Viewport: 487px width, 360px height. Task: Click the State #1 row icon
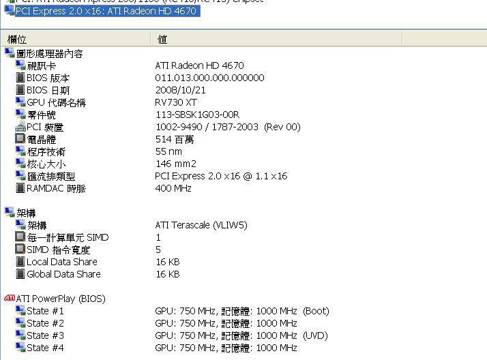pyautogui.click(x=20, y=310)
